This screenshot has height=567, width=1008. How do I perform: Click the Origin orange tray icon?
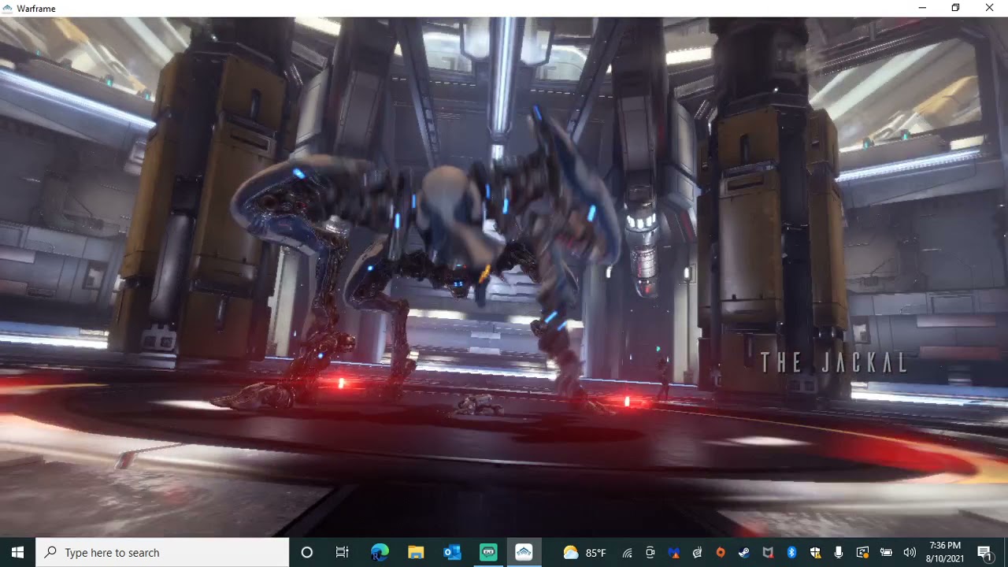tap(721, 553)
